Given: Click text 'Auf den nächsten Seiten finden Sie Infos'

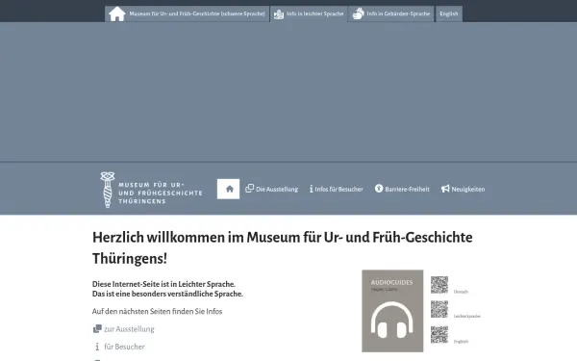Looking at the screenshot, I should click(x=157, y=311).
